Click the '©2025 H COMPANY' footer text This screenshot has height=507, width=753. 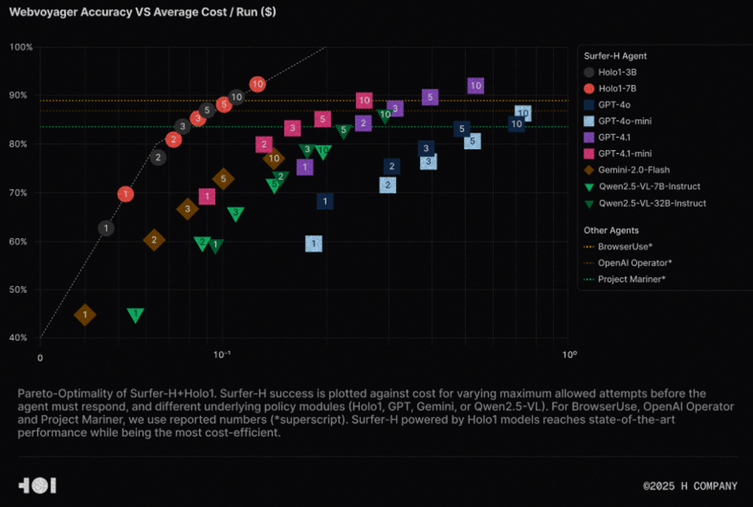[690, 487]
